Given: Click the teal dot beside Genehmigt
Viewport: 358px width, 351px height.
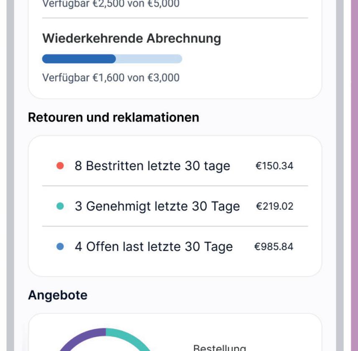Looking at the screenshot, I should click(60, 206).
